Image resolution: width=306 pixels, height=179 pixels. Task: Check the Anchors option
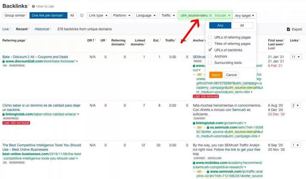coord(210,56)
